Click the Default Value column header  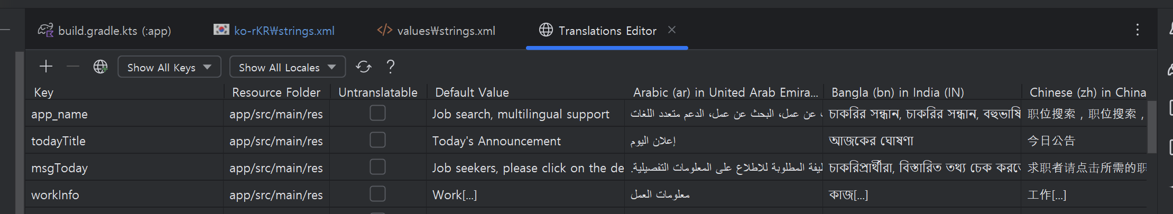[x=472, y=92]
